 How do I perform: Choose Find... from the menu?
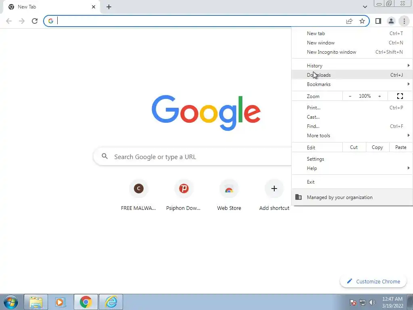click(x=352, y=126)
